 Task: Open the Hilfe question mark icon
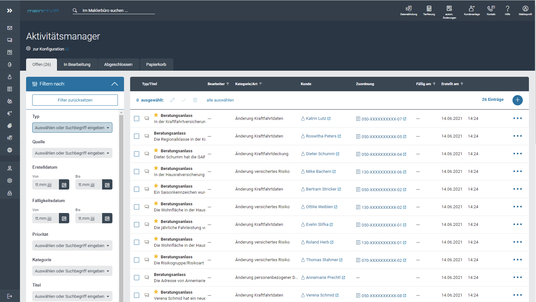click(507, 10)
